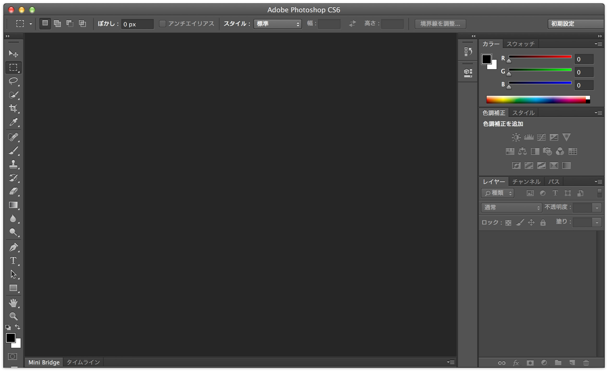This screenshot has height=371, width=608.
Task: Open the 不透明度 opacity dropdown arrow
Action: (597, 208)
